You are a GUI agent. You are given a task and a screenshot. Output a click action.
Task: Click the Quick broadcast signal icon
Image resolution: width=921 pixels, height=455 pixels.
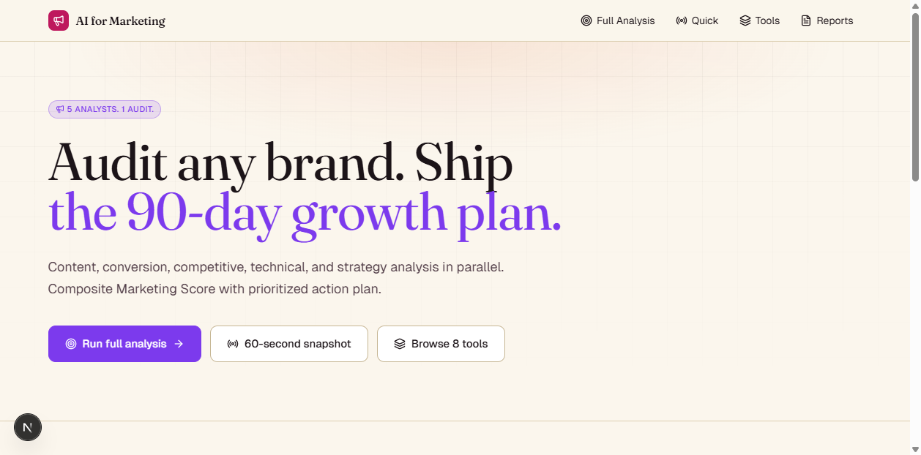click(682, 20)
